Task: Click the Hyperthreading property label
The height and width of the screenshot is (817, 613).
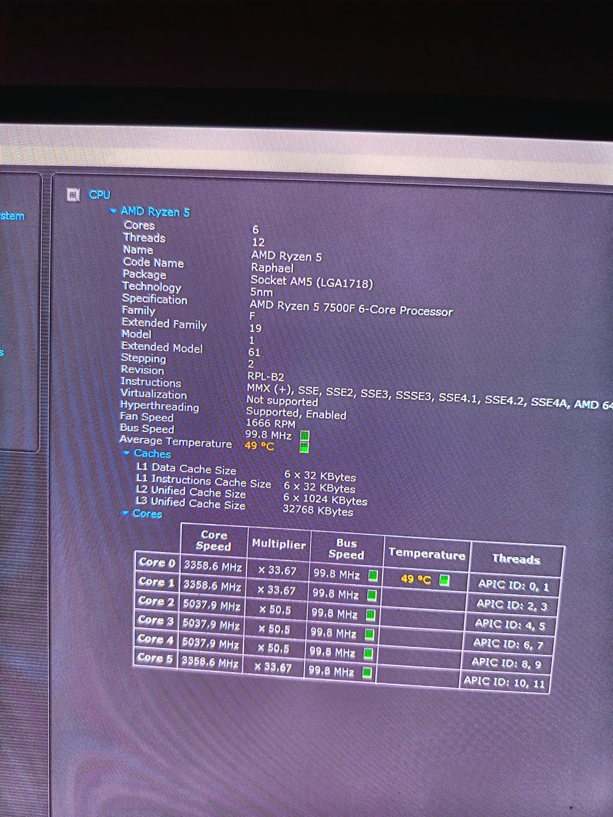Action: coord(160,406)
